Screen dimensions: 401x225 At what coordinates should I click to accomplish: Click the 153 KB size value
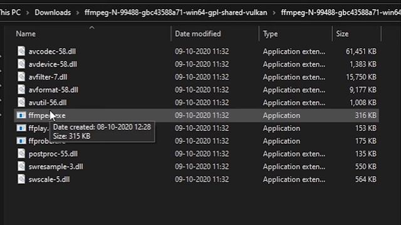tap(366, 128)
